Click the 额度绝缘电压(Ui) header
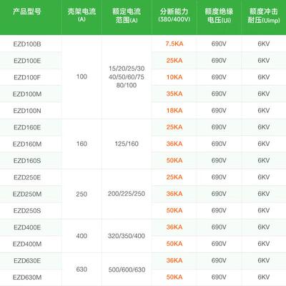Image resolution: width=286 pixels, height=286 pixels. pos(219,16)
